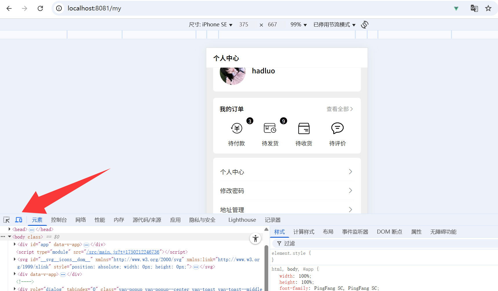
Task: Switch to the 内存 tab
Action: (119, 220)
